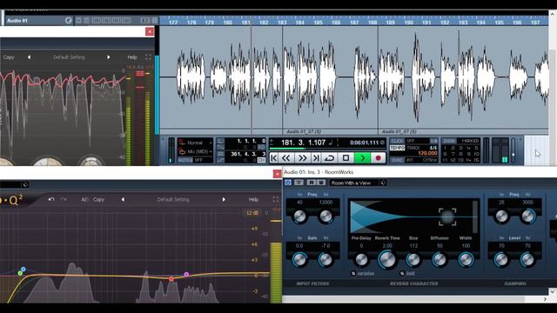Toggle the hold button in RoomWorks
This screenshot has height=313, width=557.
pyautogui.click(x=402, y=273)
